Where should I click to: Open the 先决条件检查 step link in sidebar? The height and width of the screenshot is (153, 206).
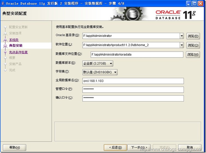(x=18, y=52)
